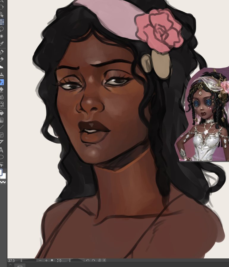Select the transparent color swatch

click(x=3, y=182)
